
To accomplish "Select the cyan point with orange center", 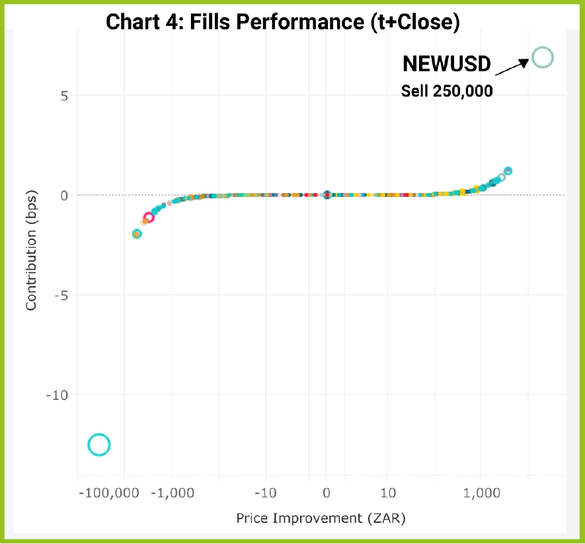I will [137, 233].
